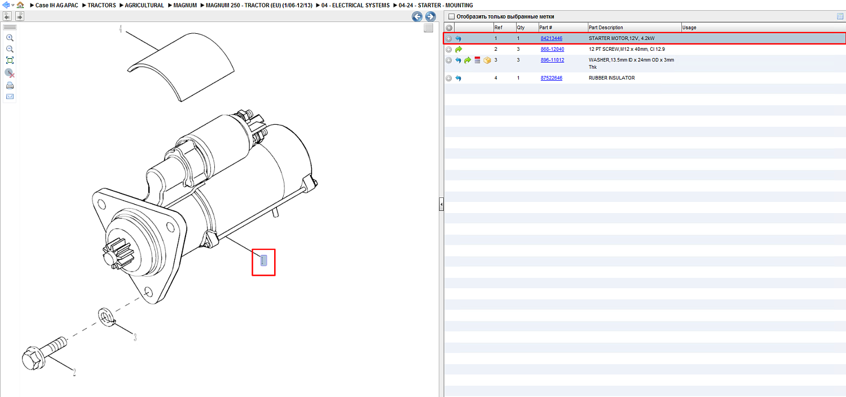Go to the Home page icon

(20, 5)
